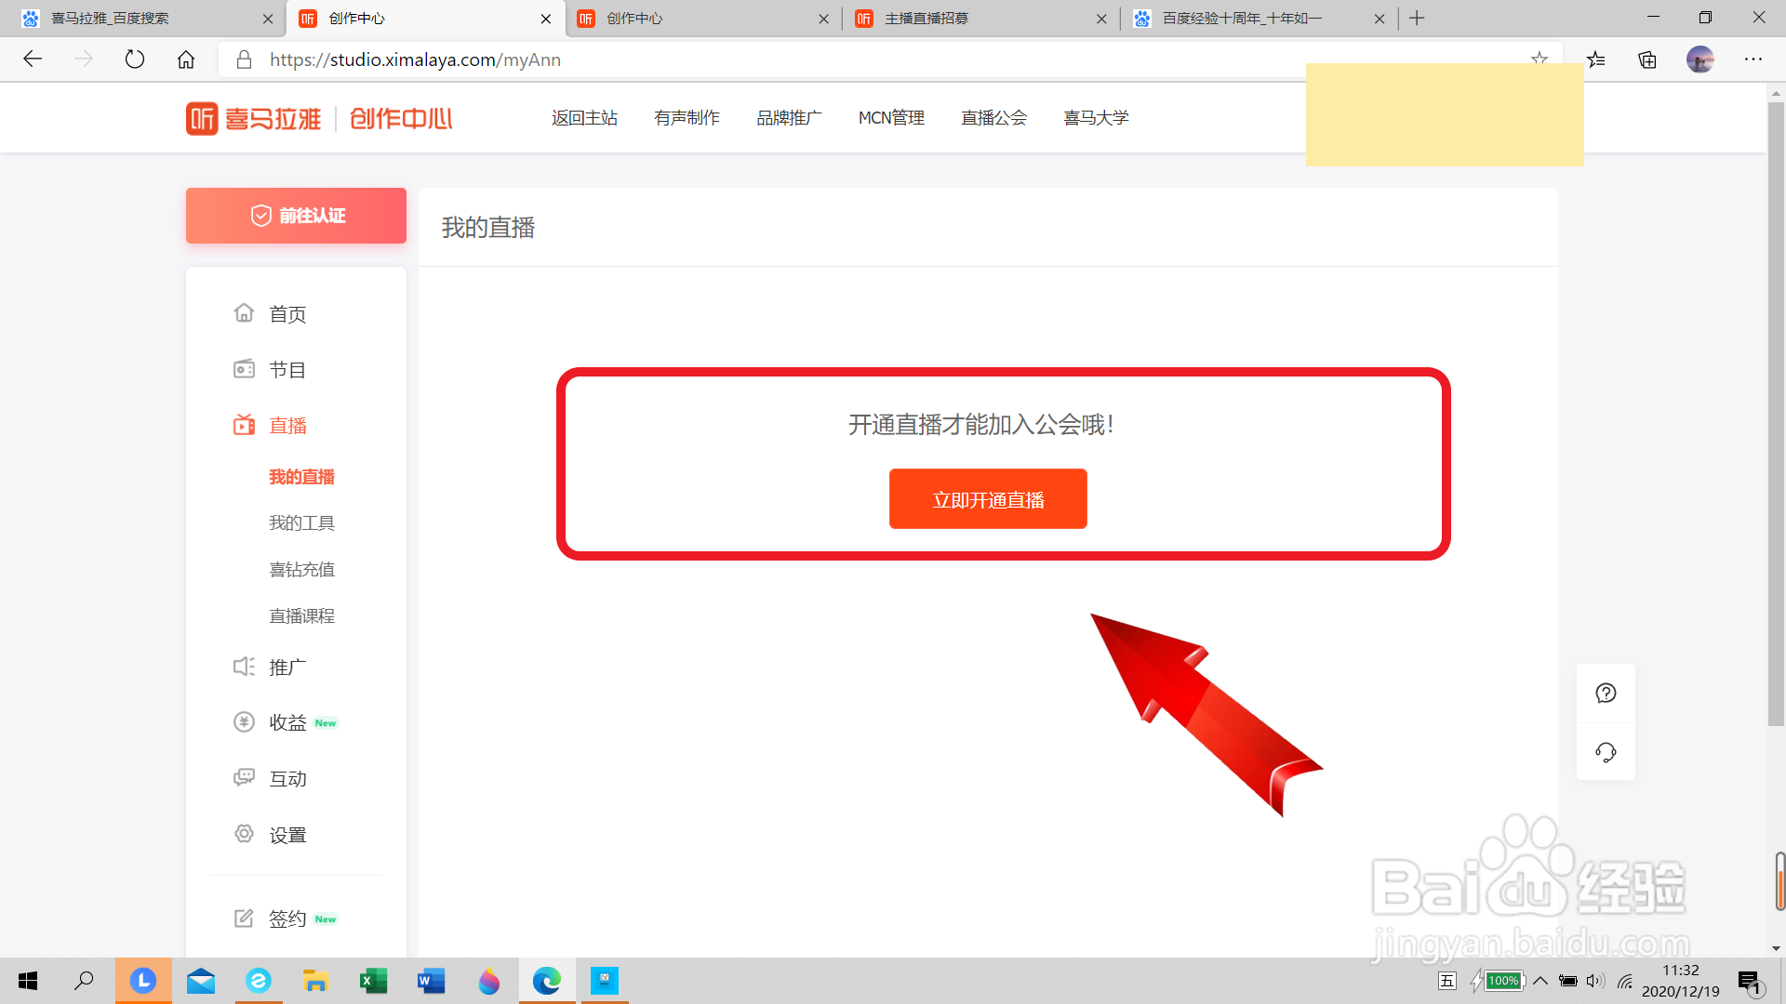Select 喜钻充值 submenu link
The width and height of the screenshot is (1786, 1004).
tap(301, 570)
